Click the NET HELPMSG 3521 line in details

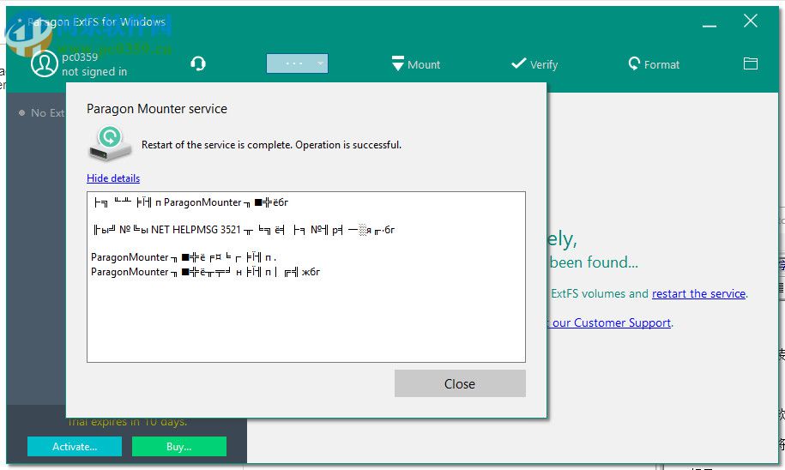coord(244,230)
